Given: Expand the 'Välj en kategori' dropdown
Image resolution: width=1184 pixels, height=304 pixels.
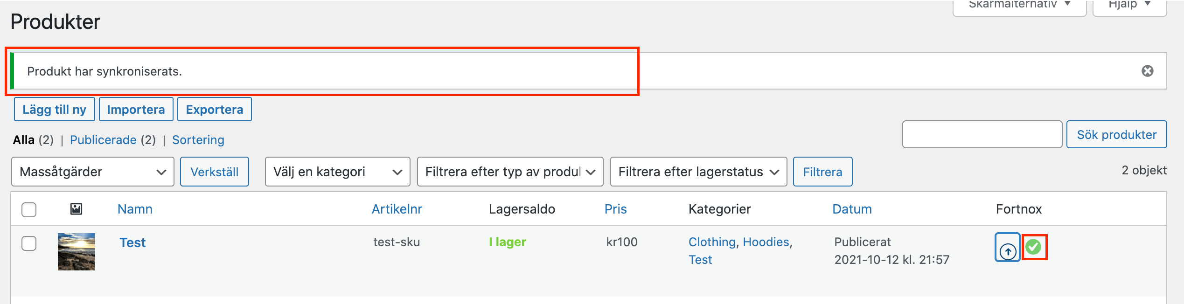Looking at the screenshot, I should (x=337, y=172).
